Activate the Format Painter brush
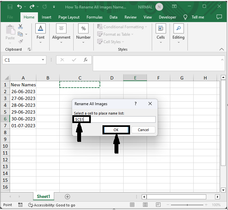Screen dimensions: 228x210 (20, 42)
